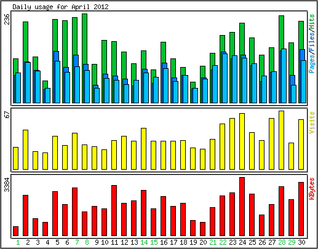Screen dimensions: 318x249
Task: Click day label '6' on the x-axis
Action: 67,243
